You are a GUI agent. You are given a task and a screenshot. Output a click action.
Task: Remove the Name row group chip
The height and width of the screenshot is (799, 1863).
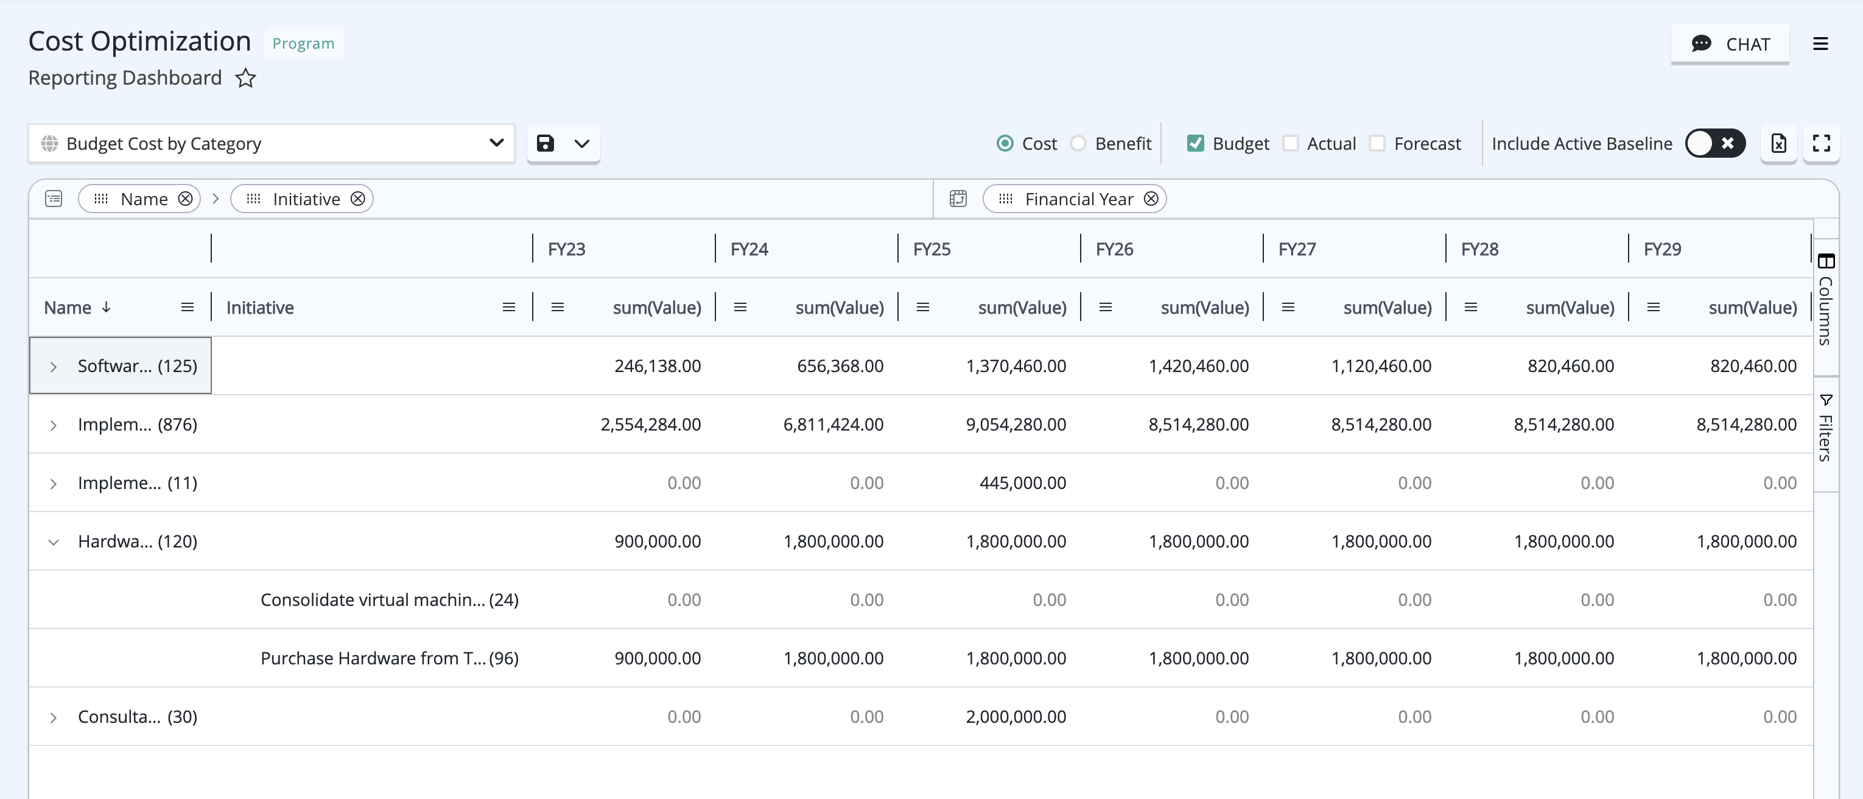[185, 199]
